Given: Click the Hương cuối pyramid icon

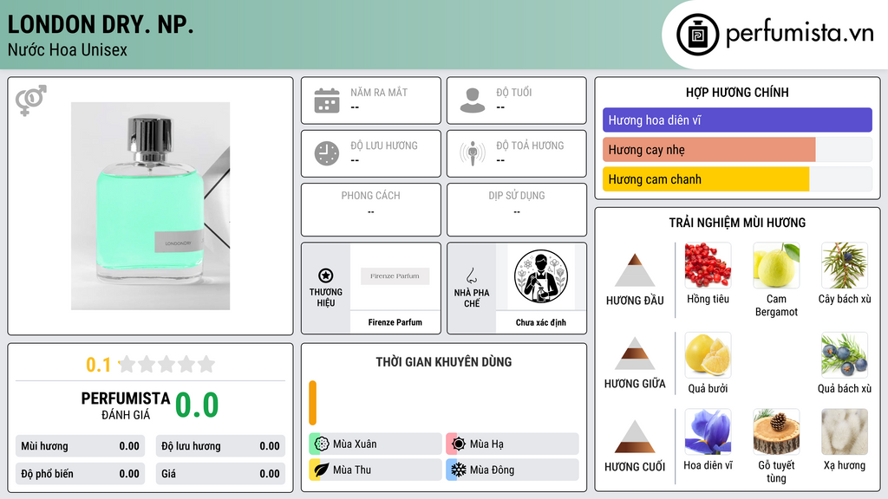Looking at the screenshot, I should [x=635, y=437].
